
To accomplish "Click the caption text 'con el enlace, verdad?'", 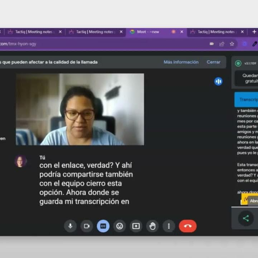I will [x=77, y=165].
